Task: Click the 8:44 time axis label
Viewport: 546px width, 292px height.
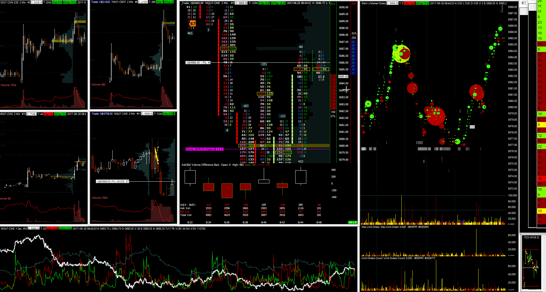Action: (301, 222)
